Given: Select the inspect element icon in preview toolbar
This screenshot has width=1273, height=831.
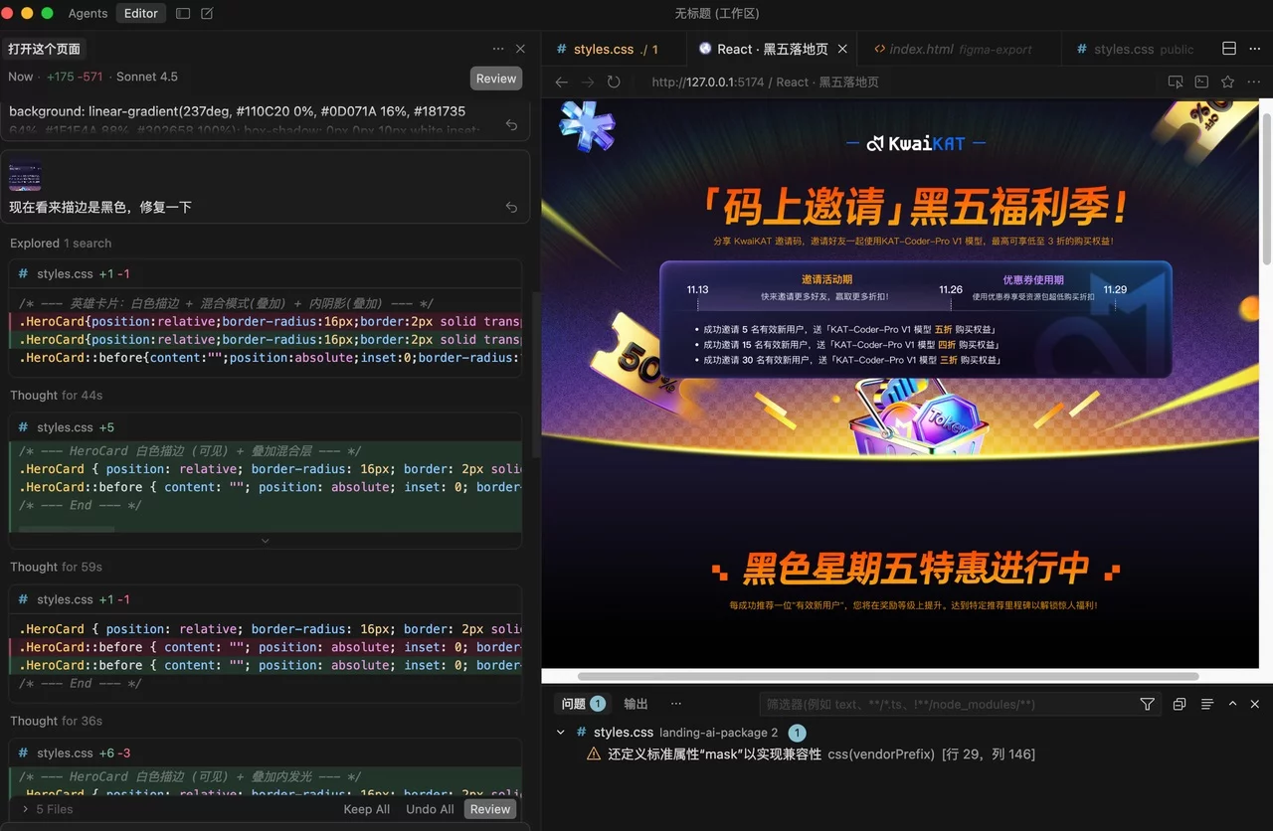Looking at the screenshot, I should pos(1176,82).
